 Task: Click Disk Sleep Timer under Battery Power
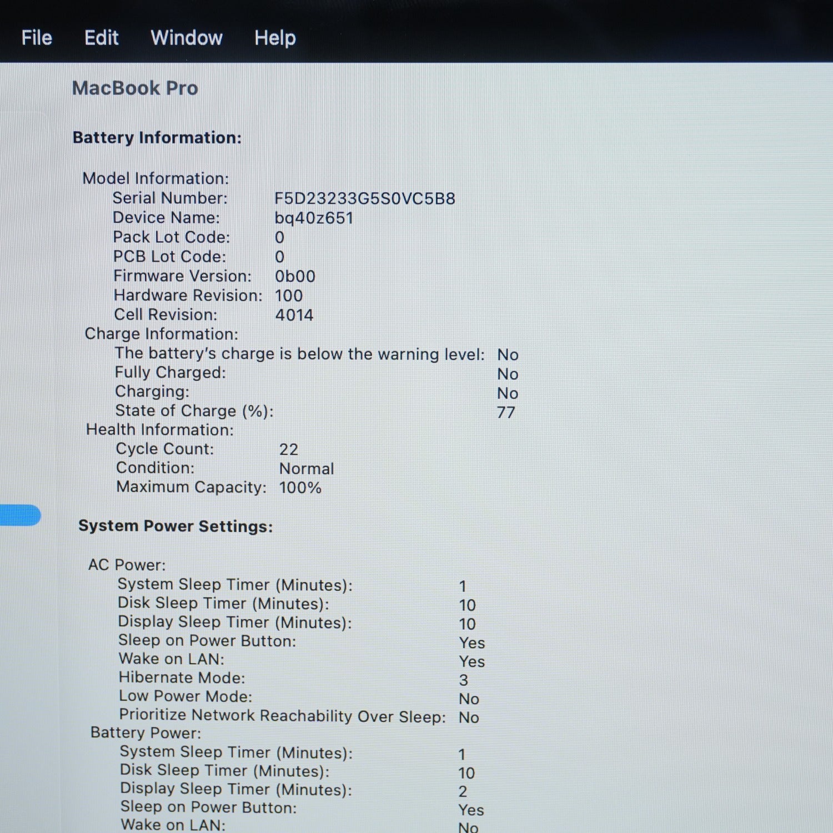pos(224,770)
